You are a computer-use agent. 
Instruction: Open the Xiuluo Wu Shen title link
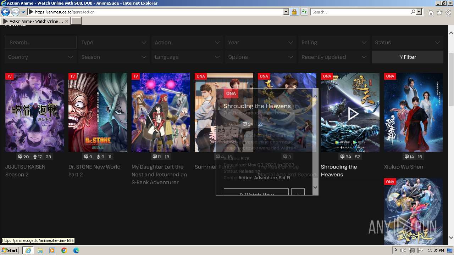pyautogui.click(x=404, y=167)
